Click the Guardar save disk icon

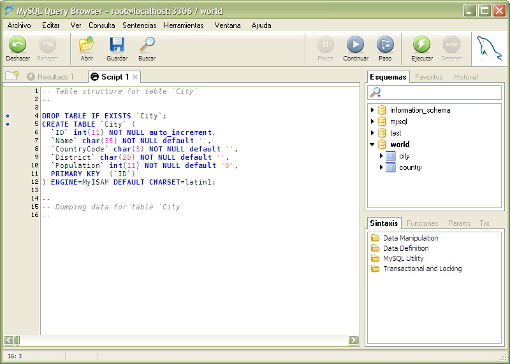click(117, 45)
